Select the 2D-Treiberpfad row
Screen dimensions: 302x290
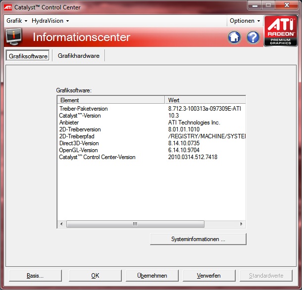[151, 136]
